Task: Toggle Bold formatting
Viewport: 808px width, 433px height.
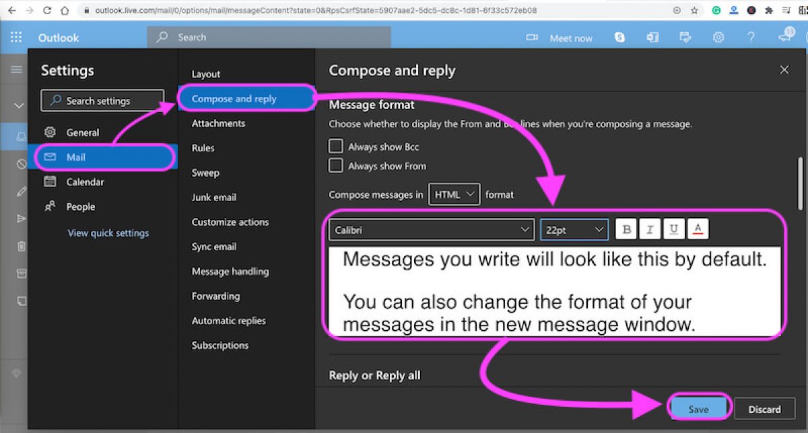Action: tap(626, 229)
